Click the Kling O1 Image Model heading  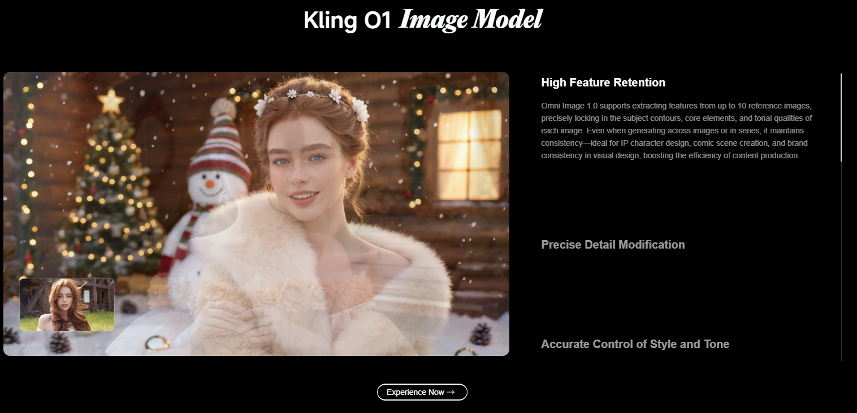click(x=423, y=20)
